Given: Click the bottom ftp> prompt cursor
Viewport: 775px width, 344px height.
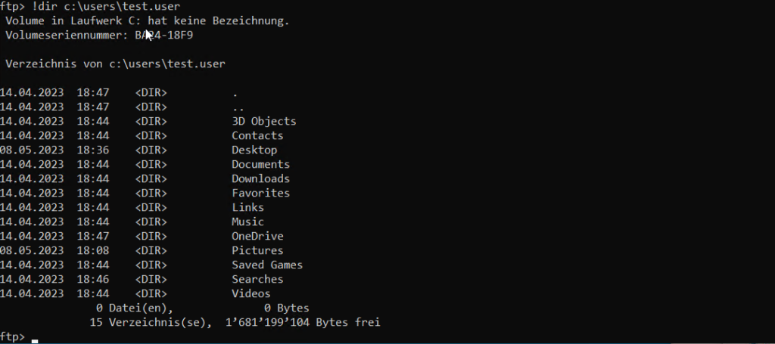Looking at the screenshot, I should (x=35, y=340).
